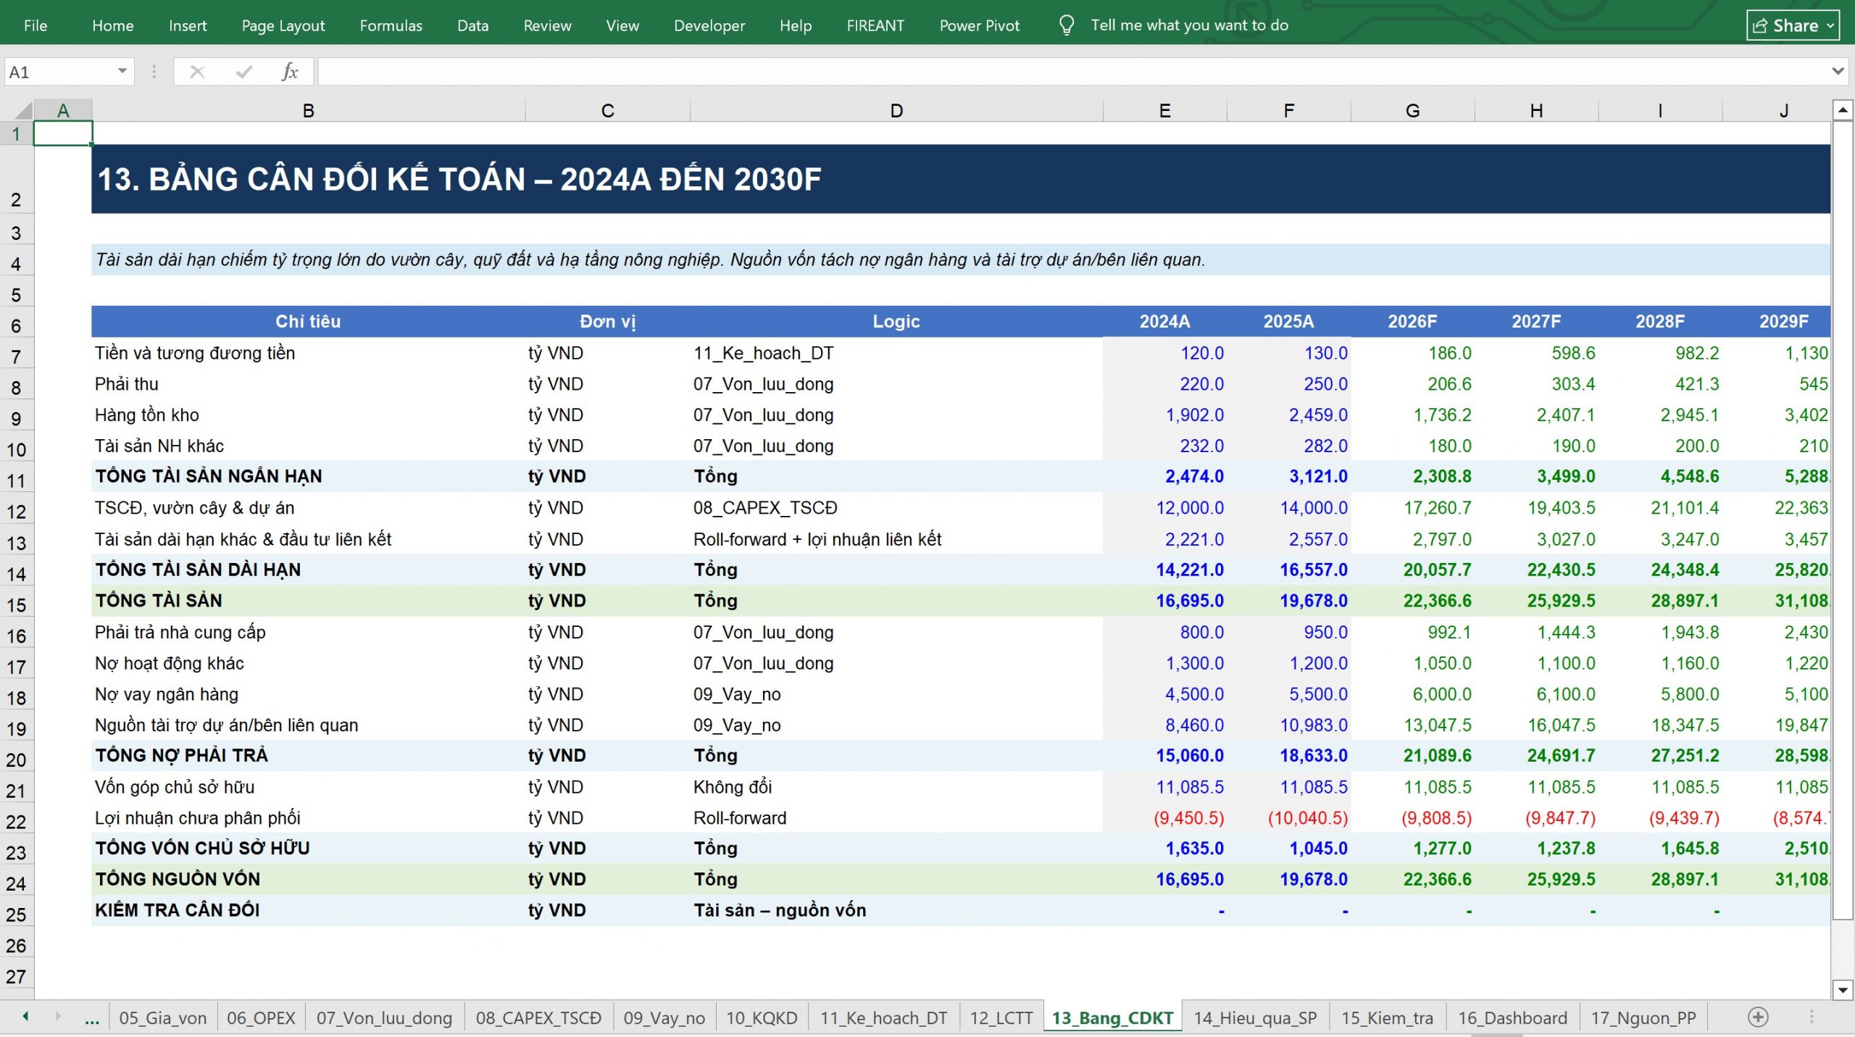Viewport: 1855px width, 1037px height.
Task: Click vertical scrollbar down arrow
Action: pos(1843,990)
